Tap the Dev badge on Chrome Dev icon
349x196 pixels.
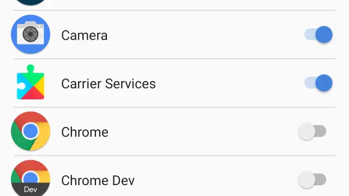[x=31, y=189]
